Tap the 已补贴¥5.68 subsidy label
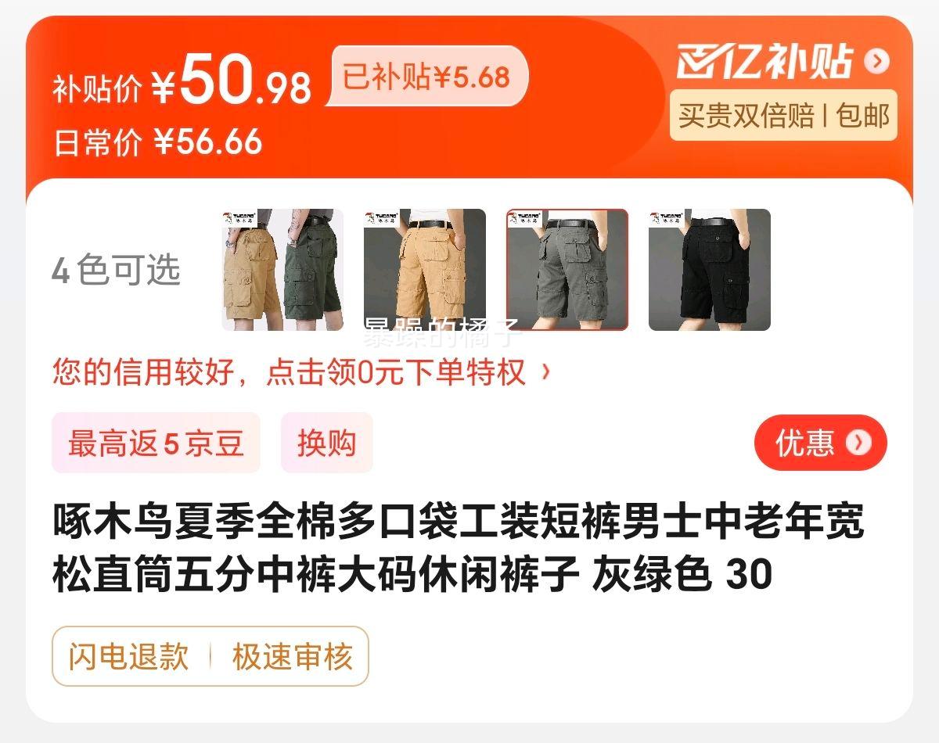Screen dimensions: 939x743 pyautogui.click(x=426, y=77)
